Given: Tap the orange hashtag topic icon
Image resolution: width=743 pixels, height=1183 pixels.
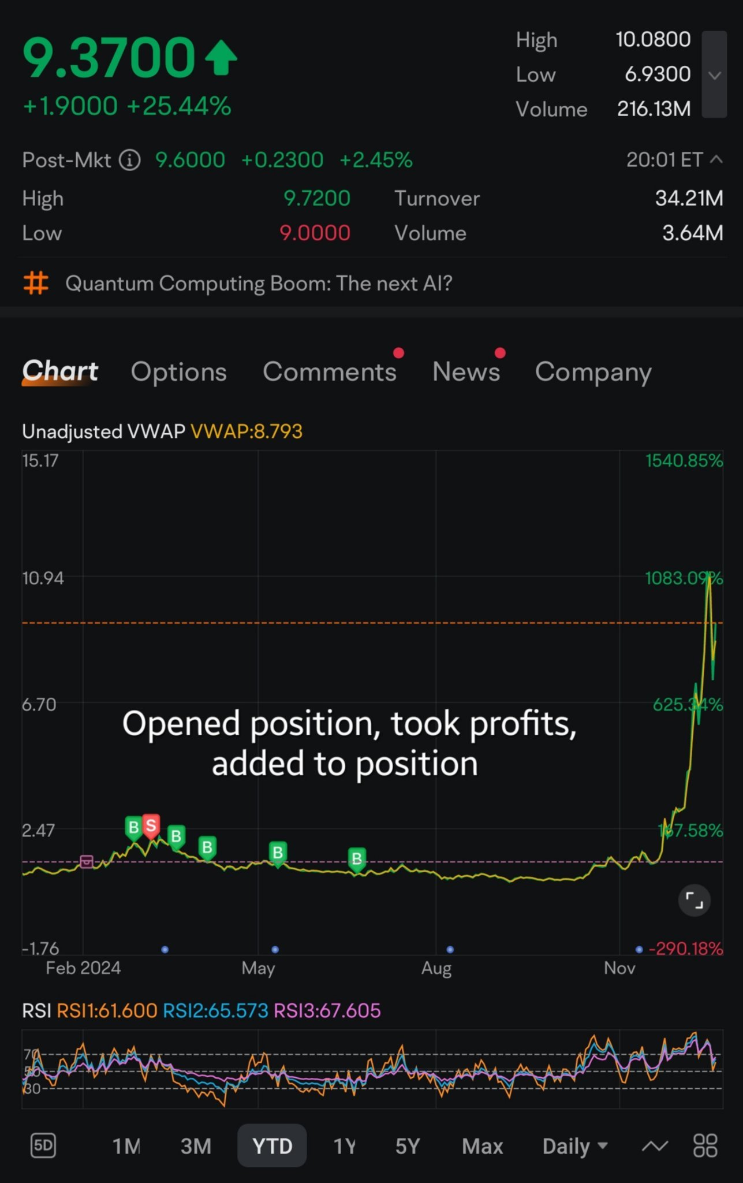Looking at the screenshot, I should tap(36, 283).
